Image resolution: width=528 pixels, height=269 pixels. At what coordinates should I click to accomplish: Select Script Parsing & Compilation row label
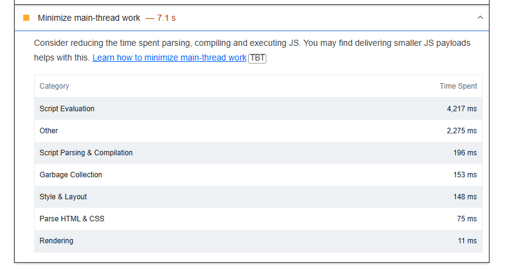(x=86, y=153)
